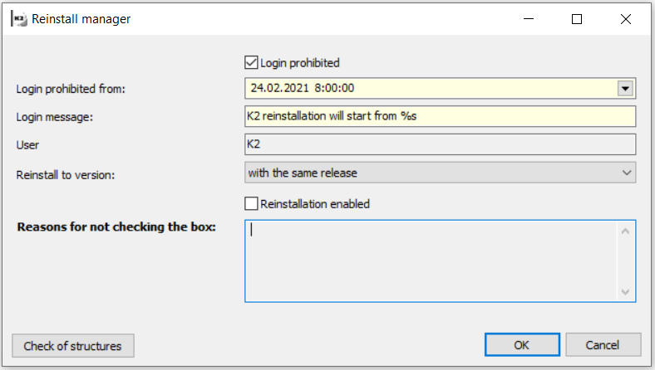Click the K2 application icon in title bar
Image resolution: width=655 pixels, height=370 pixels.
tap(17, 18)
